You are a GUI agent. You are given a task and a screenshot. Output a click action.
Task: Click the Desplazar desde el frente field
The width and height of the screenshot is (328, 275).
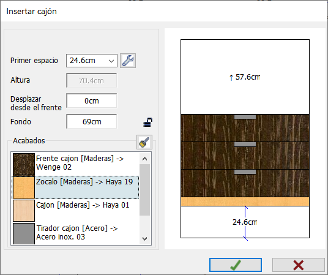pos(92,100)
